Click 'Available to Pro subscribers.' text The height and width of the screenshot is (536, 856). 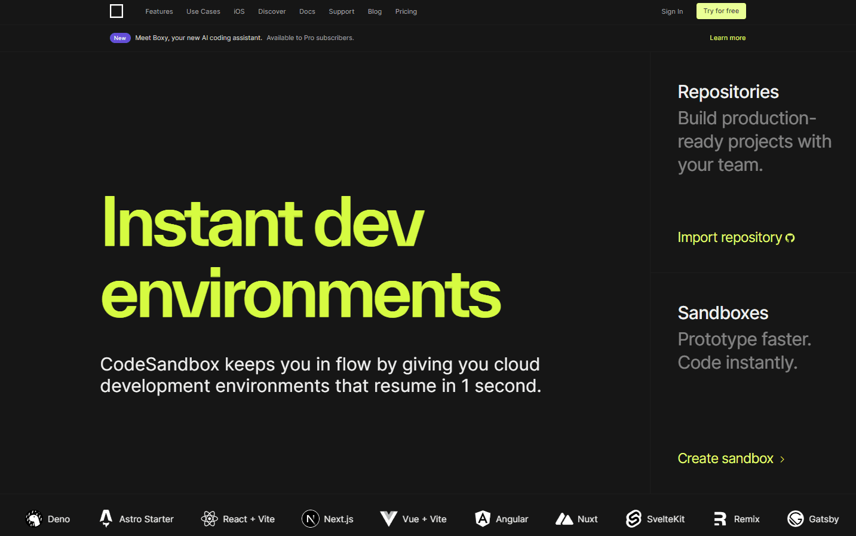(x=310, y=38)
